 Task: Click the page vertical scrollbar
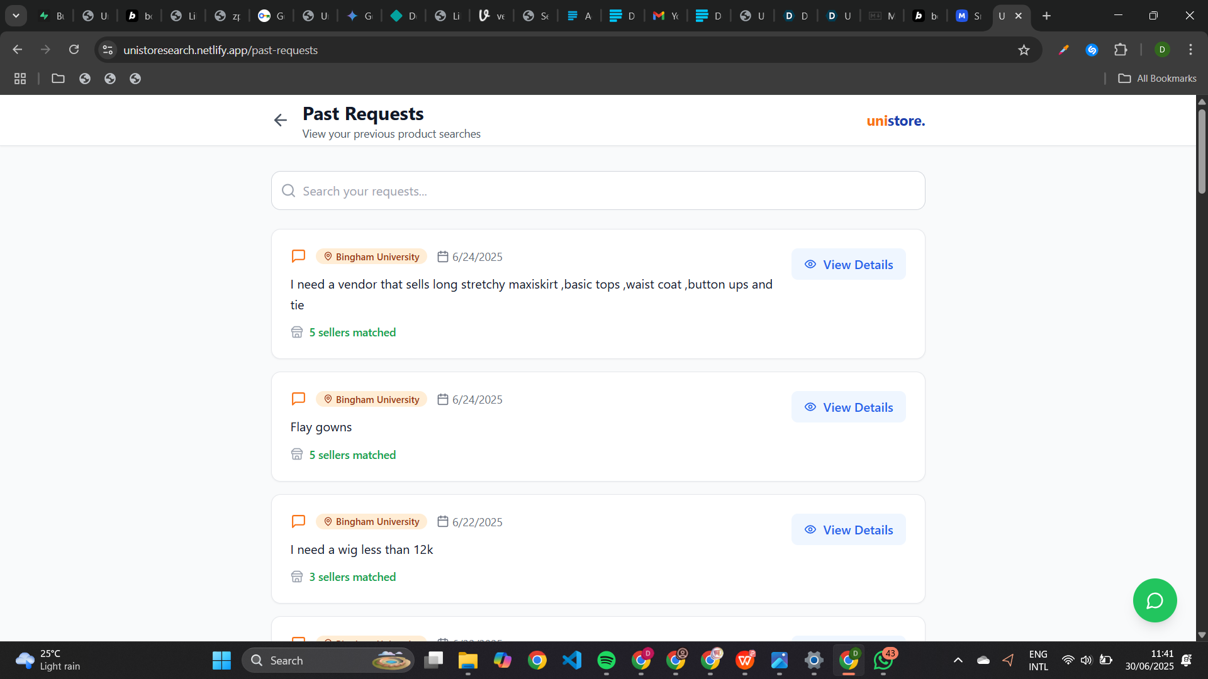(x=1201, y=151)
